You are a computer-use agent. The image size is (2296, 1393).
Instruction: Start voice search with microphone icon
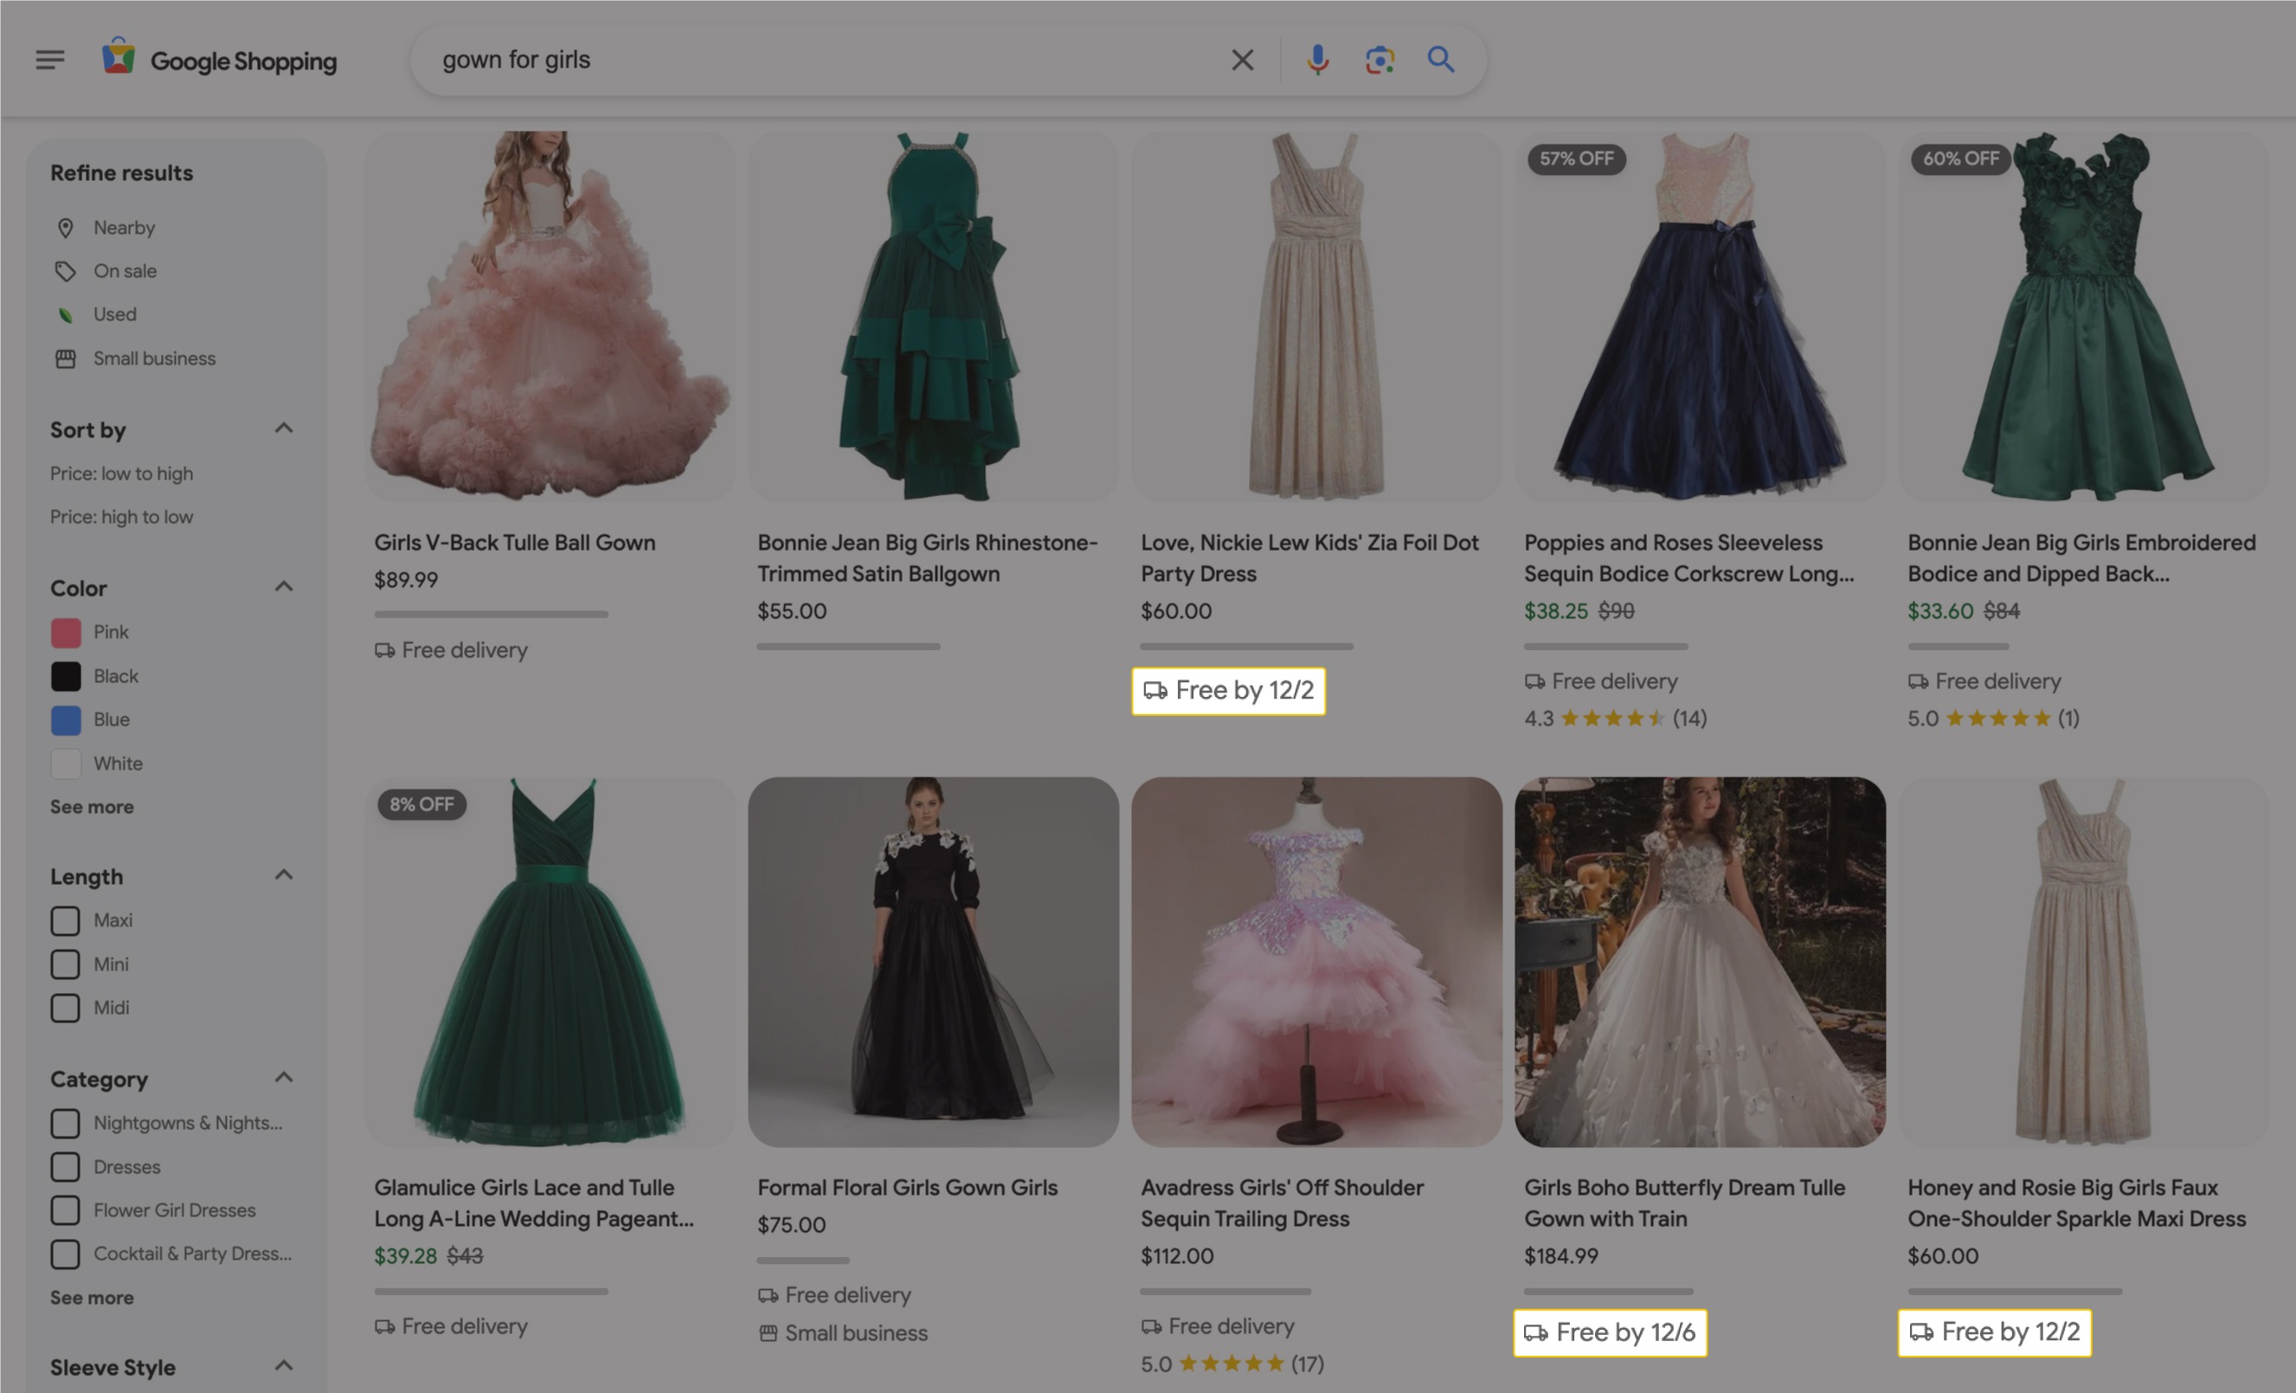click(1316, 60)
